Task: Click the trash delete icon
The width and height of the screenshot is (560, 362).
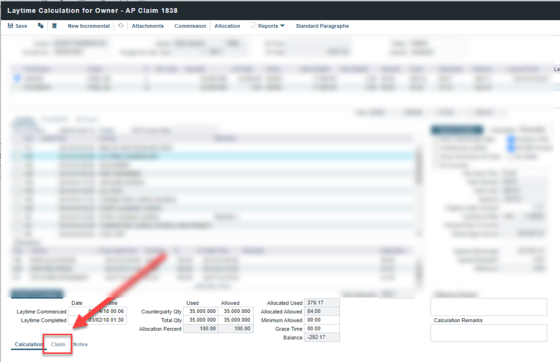Action: coord(54,26)
